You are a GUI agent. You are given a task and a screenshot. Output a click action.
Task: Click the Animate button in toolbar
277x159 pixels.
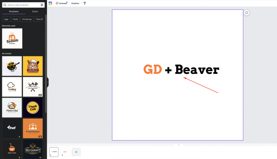click(x=62, y=3)
